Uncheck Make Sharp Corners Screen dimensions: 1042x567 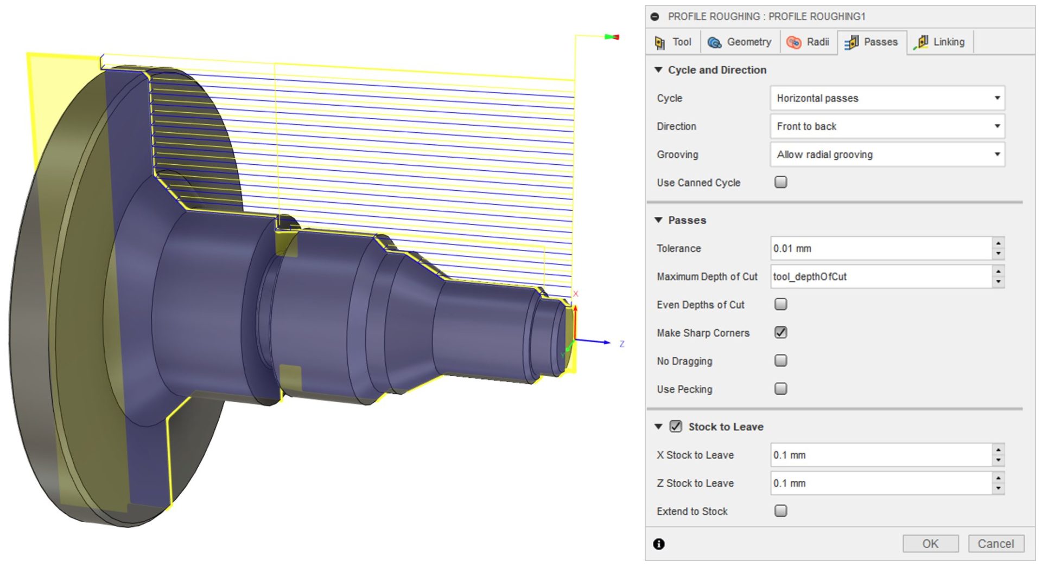point(780,332)
